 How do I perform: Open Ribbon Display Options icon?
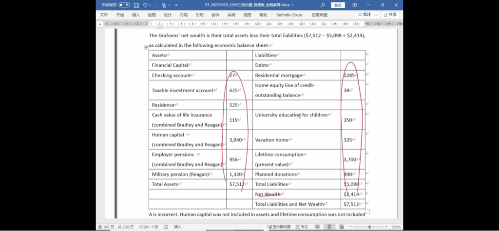point(355,5)
